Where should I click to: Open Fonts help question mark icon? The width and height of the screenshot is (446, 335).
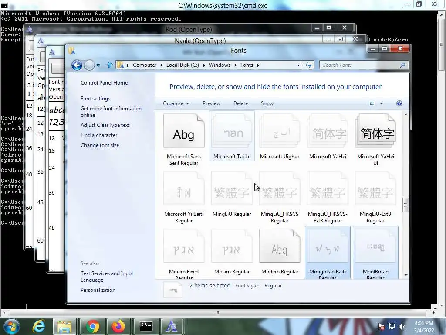[399, 103]
